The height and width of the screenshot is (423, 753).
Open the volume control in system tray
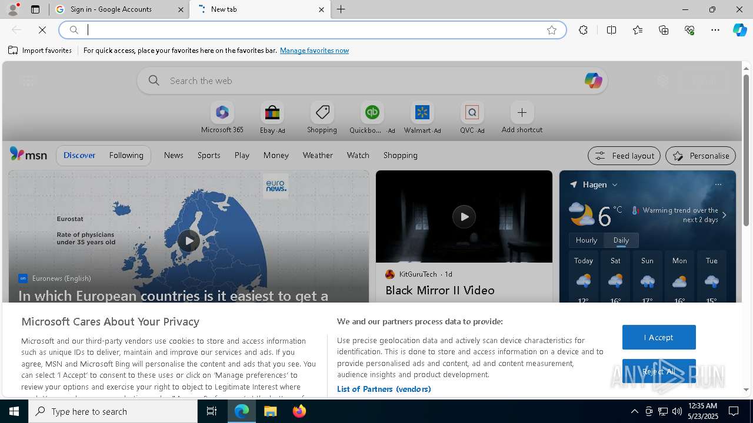tap(677, 411)
